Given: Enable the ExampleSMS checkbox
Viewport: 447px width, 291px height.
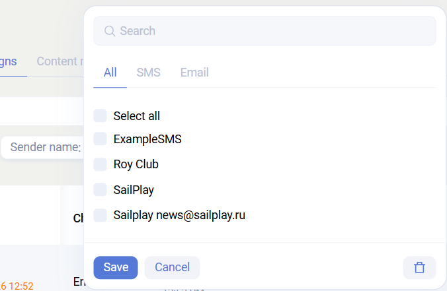Looking at the screenshot, I should point(101,139).
